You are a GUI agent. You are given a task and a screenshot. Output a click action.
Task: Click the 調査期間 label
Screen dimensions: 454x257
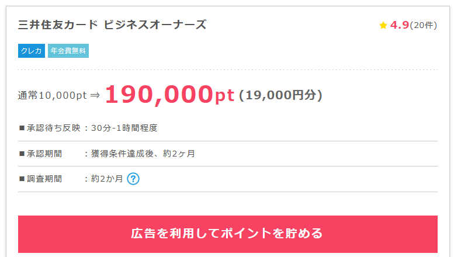click(44, 179)
